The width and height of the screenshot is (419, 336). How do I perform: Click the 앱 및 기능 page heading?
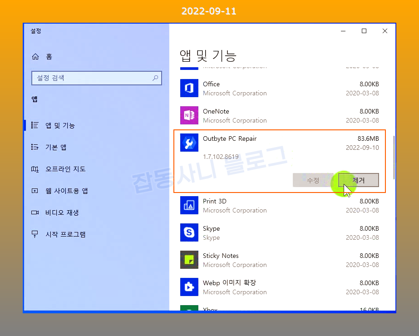point(208,55)
